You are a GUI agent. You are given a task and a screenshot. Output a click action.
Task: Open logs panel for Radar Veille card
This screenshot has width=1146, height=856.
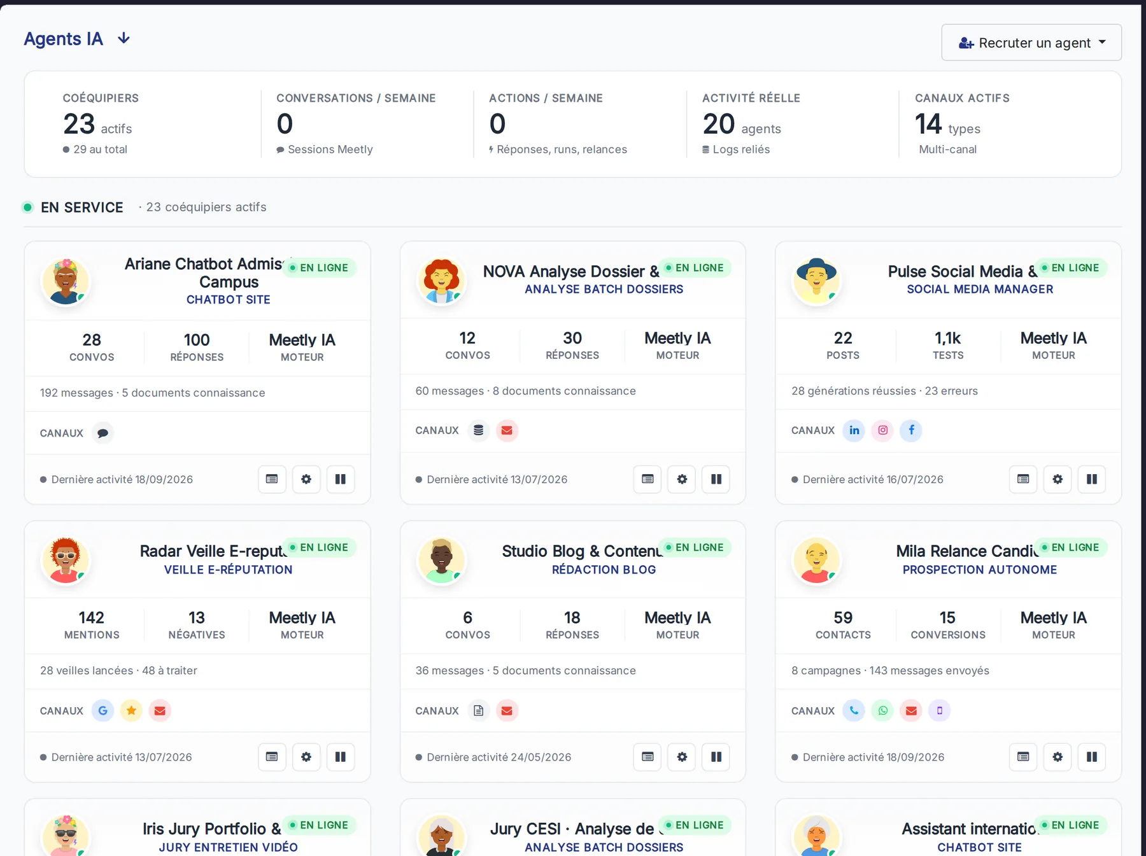point(272,757)
